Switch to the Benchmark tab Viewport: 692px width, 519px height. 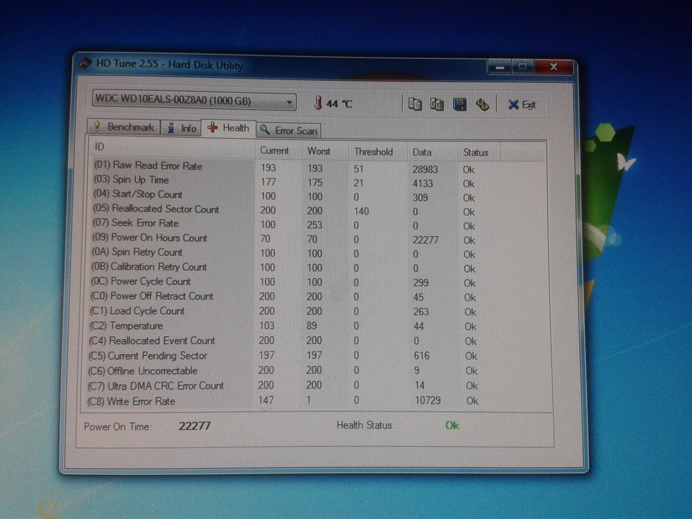click(124, 127)
